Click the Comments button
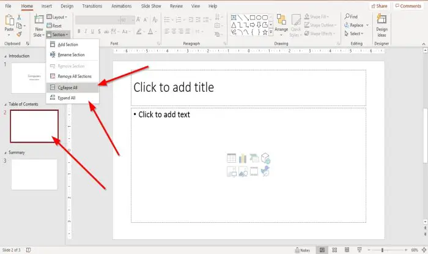 pos(408,6)
